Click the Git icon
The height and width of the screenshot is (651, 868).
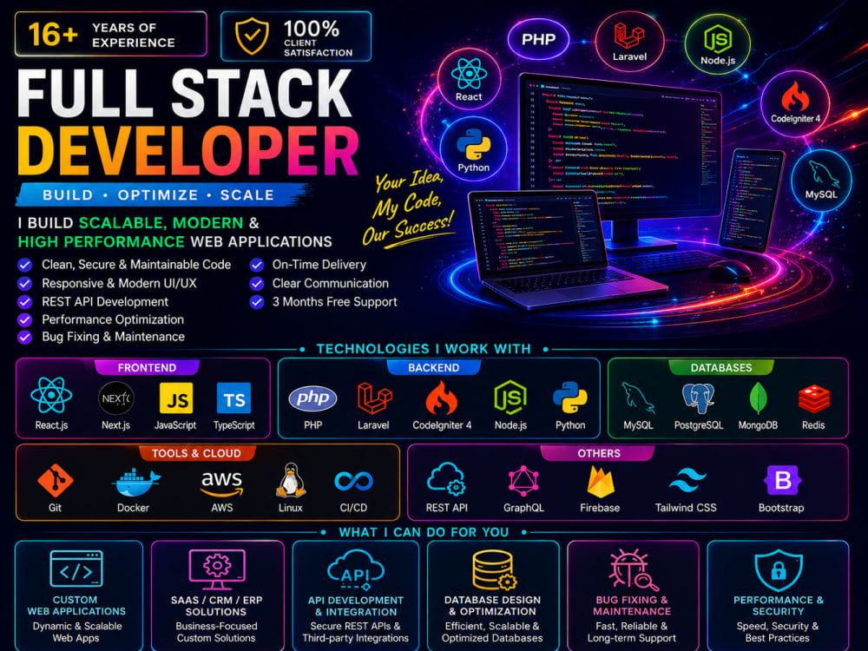(56, 480)
